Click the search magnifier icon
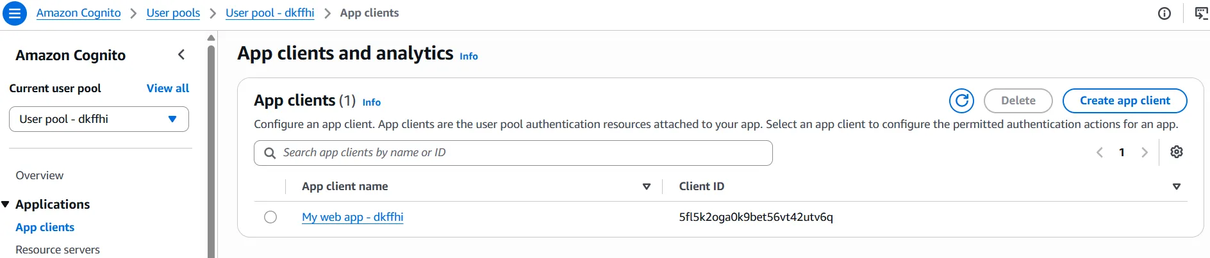 pyautogui.click(x=270, y=153)
